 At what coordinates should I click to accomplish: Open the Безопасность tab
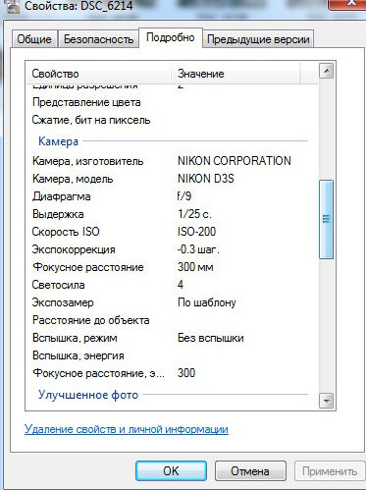(x=98, y=39)
